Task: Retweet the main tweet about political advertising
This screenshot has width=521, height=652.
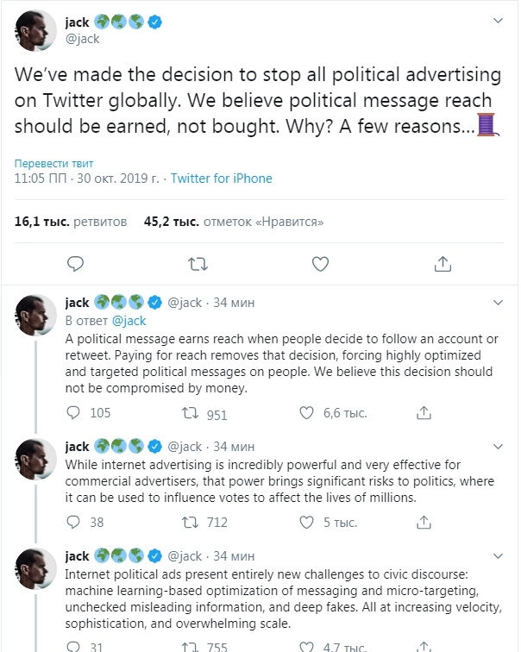Action: click(198, 263)
